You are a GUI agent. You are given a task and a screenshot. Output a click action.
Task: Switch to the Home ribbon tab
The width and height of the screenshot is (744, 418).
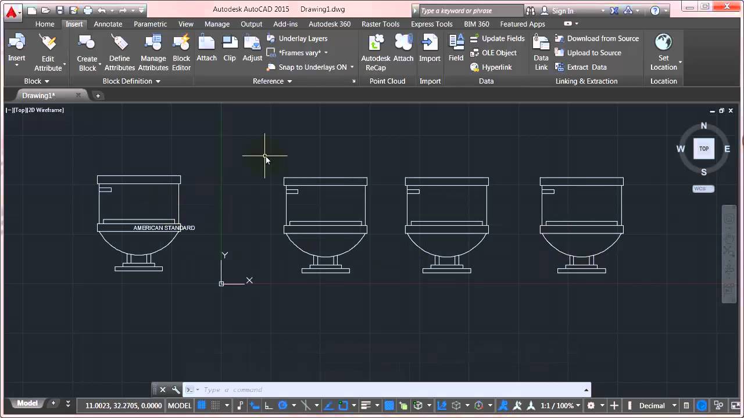[x=45, y=24]
